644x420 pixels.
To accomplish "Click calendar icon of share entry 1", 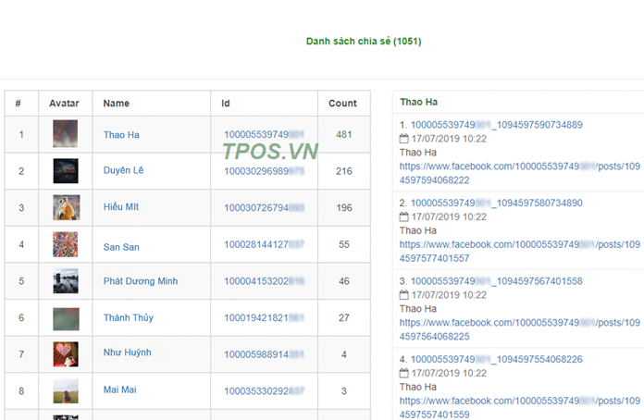I will 403,139.
